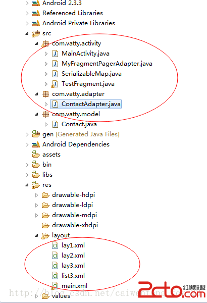Collapse the res folder
The width and height of the screenshot is (207, 303).
pos(27,185)
